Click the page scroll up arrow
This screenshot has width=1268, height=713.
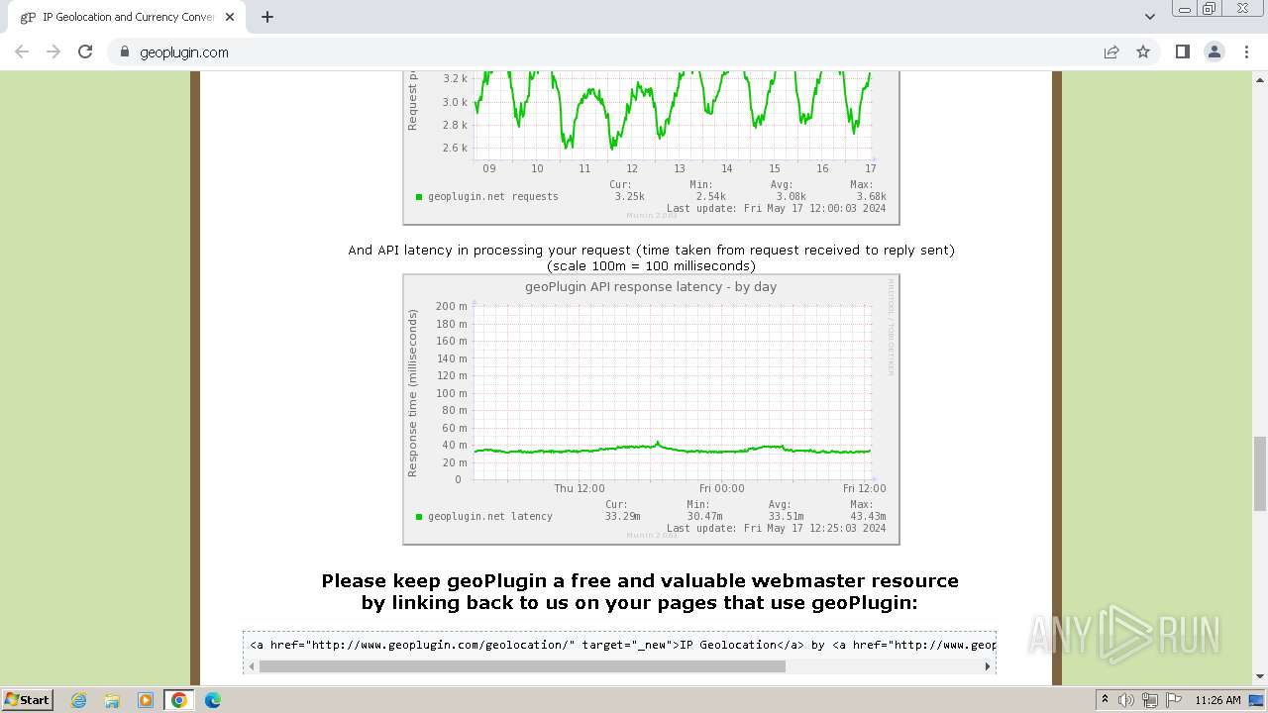[x=1259, y=78]
